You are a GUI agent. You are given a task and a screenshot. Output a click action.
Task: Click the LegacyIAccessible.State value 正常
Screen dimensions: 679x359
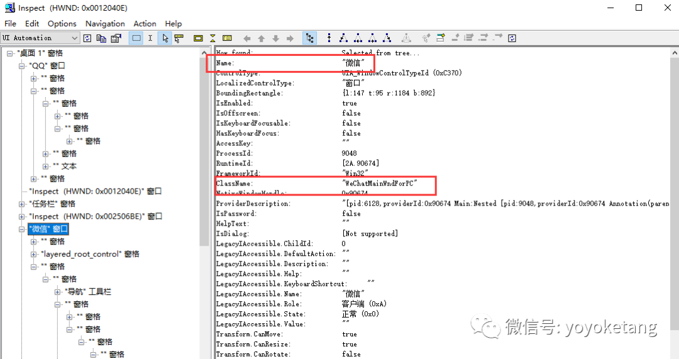[x=360, y=314]
